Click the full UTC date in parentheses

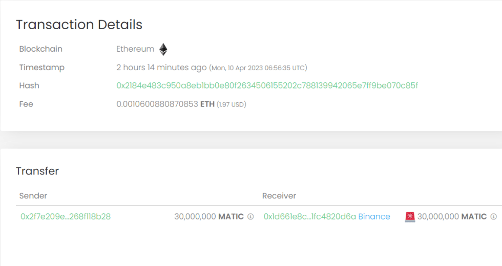pyautogui.click(x=258, y=68)
